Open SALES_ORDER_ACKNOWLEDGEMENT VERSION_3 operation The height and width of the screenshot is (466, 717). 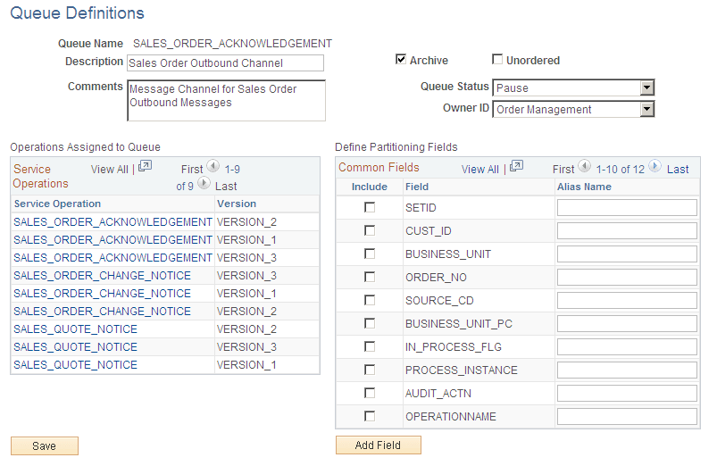pos(113,258)
